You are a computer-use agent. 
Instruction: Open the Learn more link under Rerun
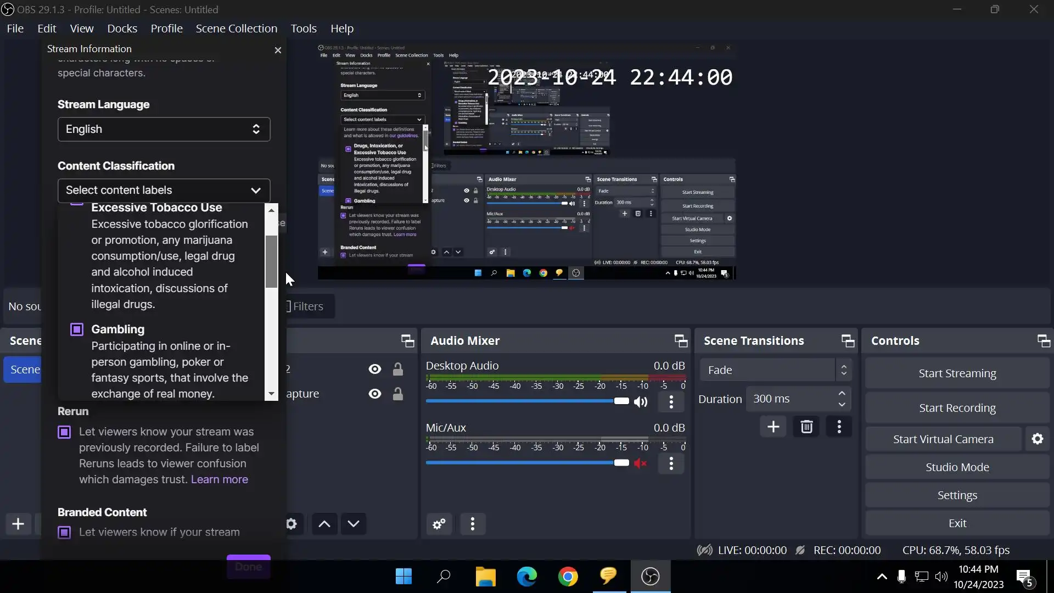click(219, 479)
